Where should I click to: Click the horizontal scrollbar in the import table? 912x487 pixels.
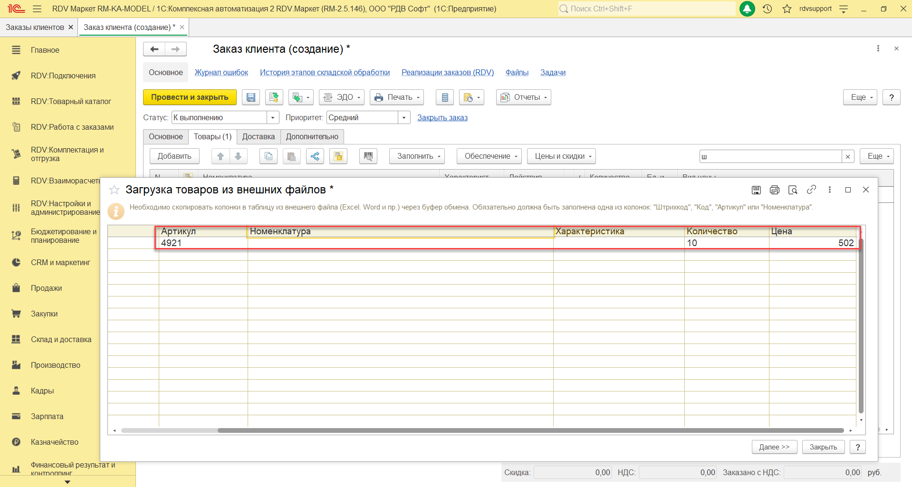pyautogui.click(x=530, y=430)
